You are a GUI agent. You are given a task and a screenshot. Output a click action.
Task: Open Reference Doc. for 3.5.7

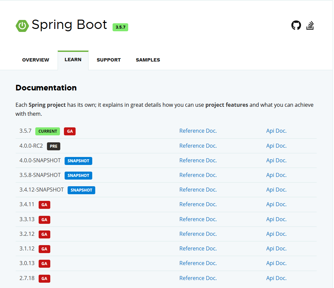click(198, 131)
